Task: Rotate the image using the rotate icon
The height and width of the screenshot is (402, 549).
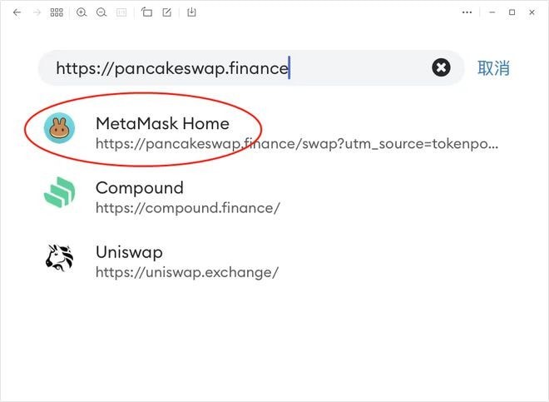Action: coord(146,12)
